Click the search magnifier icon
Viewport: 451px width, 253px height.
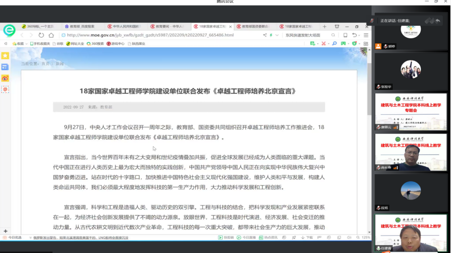point(333,35)
